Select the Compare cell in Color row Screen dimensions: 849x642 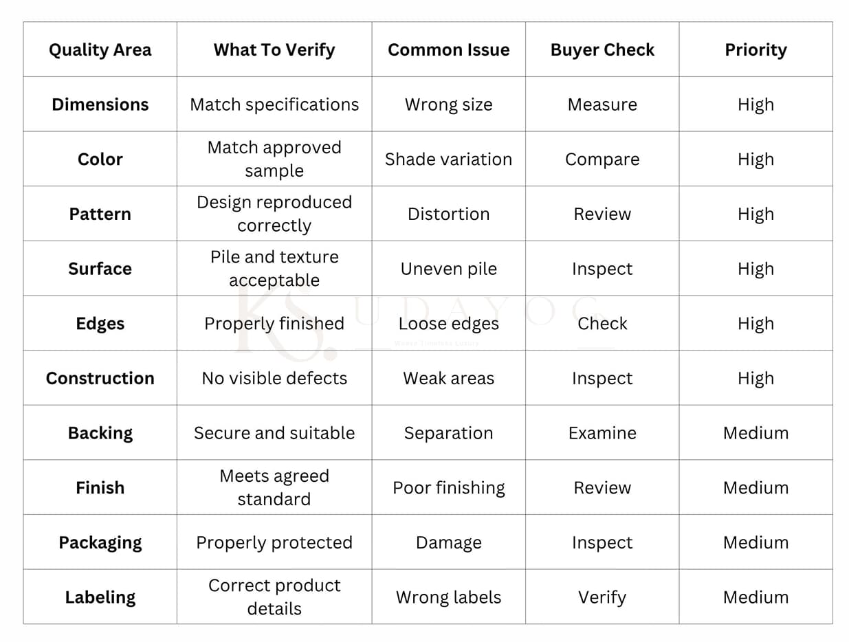(602, 159)
